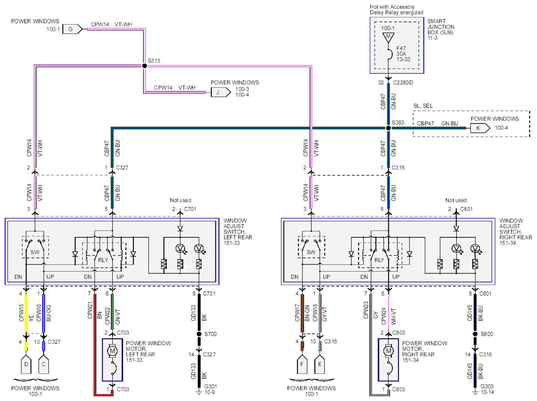Click the "CPW23" wire label
The image size is (537, 401).
pyautogui.click(x=366, y=310)
